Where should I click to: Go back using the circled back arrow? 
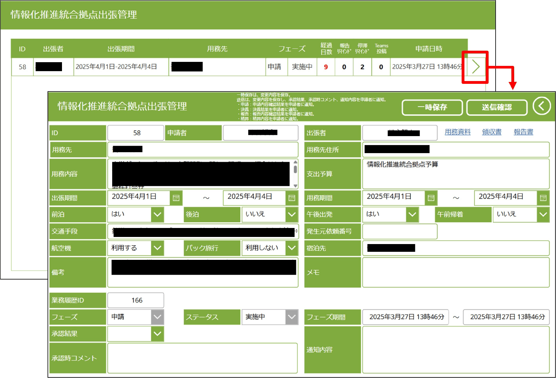click(541, 106)
